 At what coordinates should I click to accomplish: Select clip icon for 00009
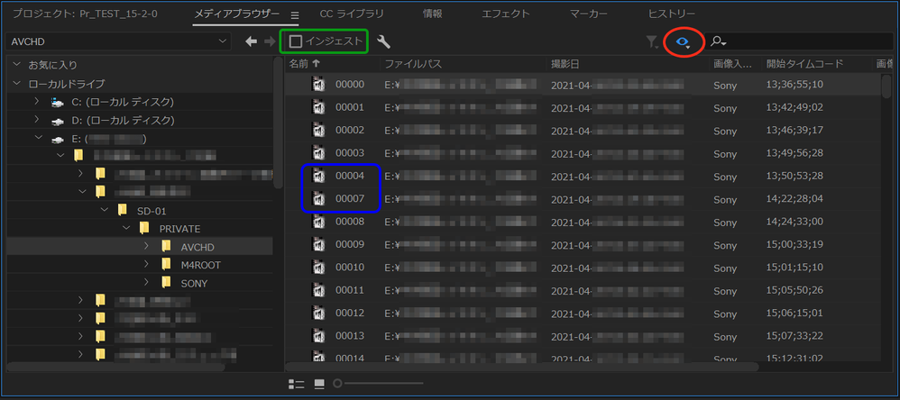318,245
